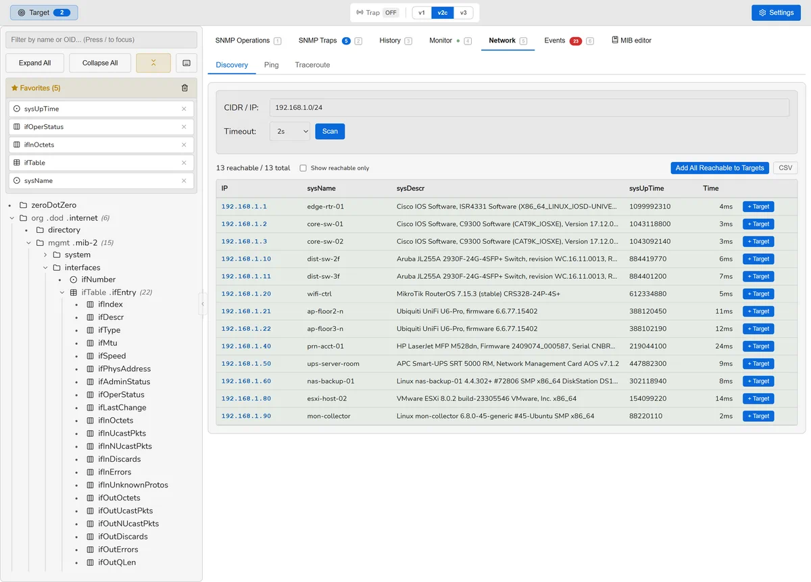Select ifAdminStatus in the tree

[124, 382]
